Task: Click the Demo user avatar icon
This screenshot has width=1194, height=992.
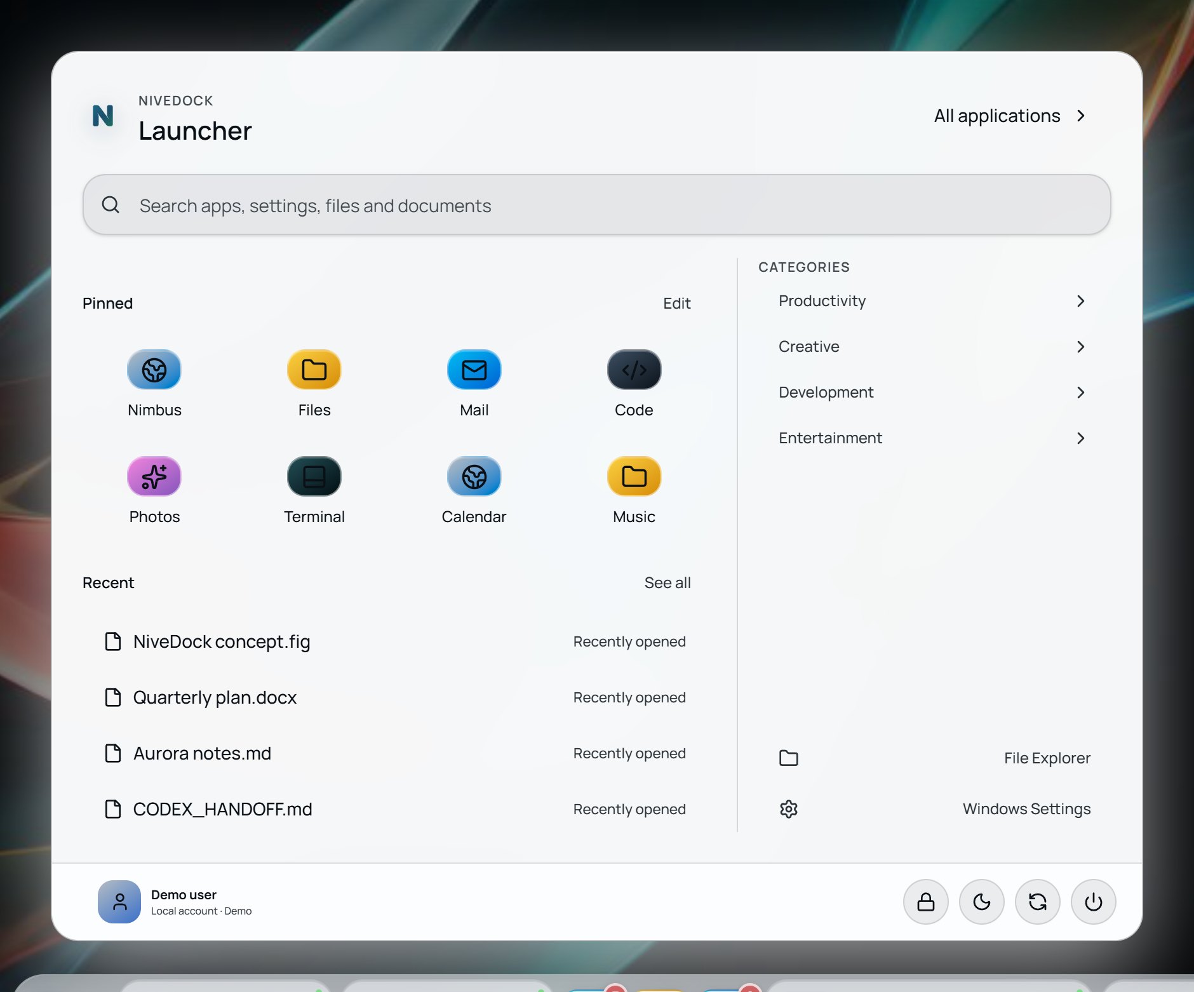Action: [119, 902]
